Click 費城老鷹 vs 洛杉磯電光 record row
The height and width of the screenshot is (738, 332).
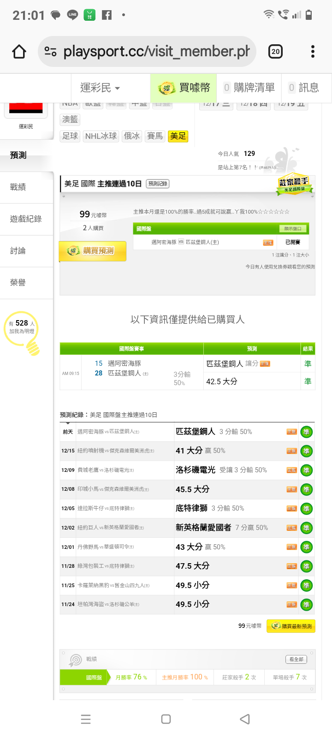(x=187, y=470)
